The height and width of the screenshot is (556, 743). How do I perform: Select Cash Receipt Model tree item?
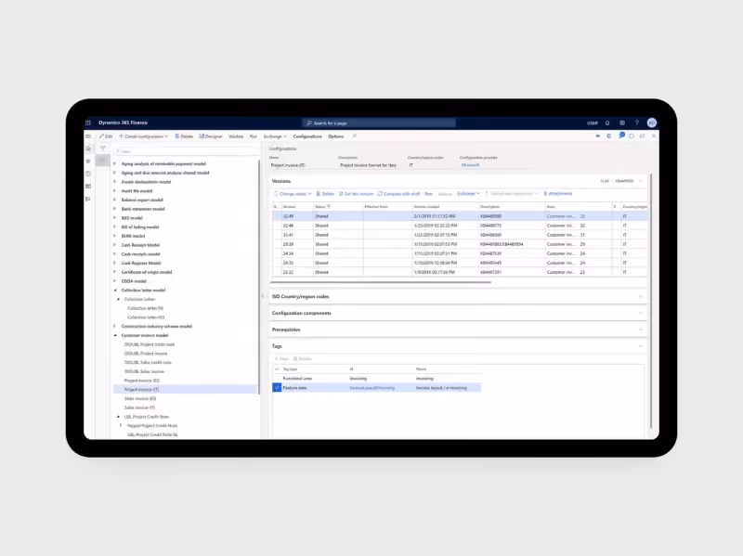pos(140,245)
